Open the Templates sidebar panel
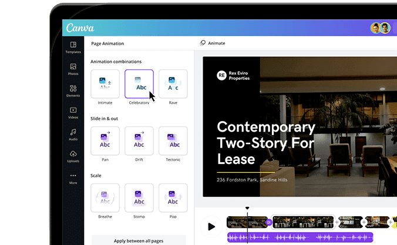397x245 pixels. coord(73,48)
